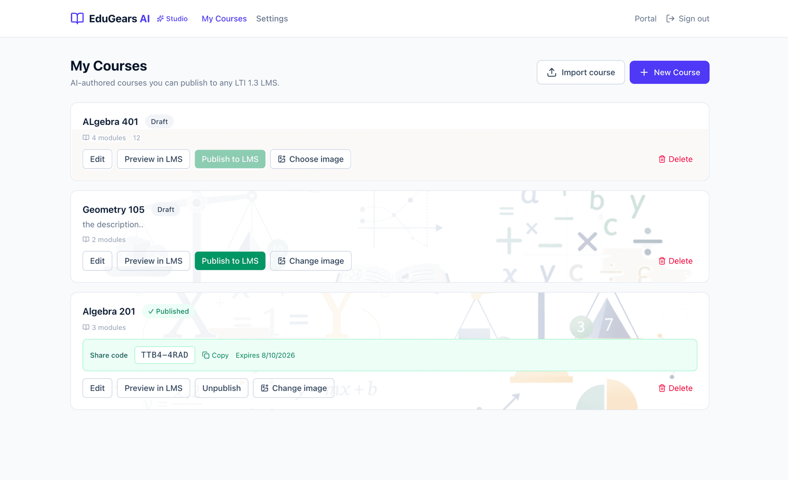The image size is (788, 480).
Task: Click Algebra 201 Change image icon
Action: point(264,389)
